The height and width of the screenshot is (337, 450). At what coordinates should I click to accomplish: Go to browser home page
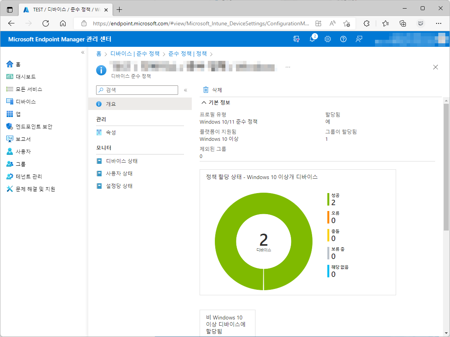[x=63, y=23]
